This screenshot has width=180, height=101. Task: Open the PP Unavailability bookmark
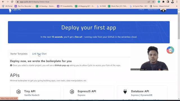(x=65, y=6)
